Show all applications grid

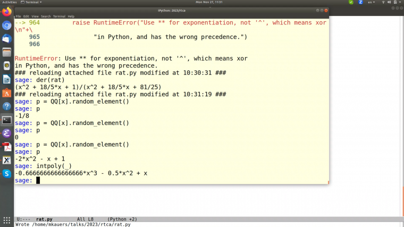pos(7,221)
